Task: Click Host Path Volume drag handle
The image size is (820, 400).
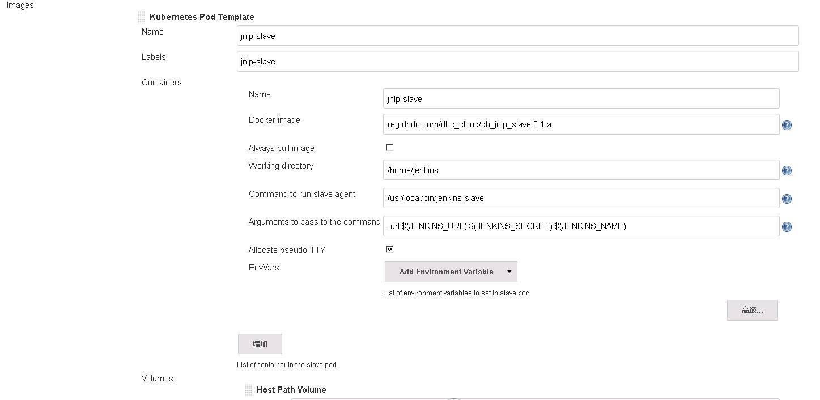Action: pos(248,390)
